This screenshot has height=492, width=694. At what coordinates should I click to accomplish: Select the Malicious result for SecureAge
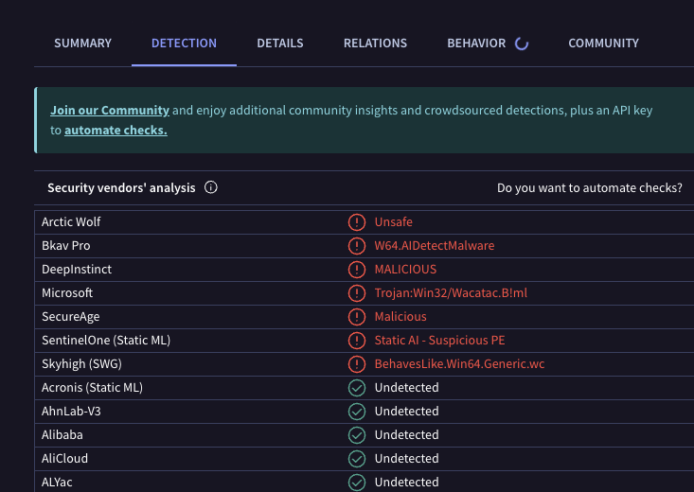(x=400, y=316)
